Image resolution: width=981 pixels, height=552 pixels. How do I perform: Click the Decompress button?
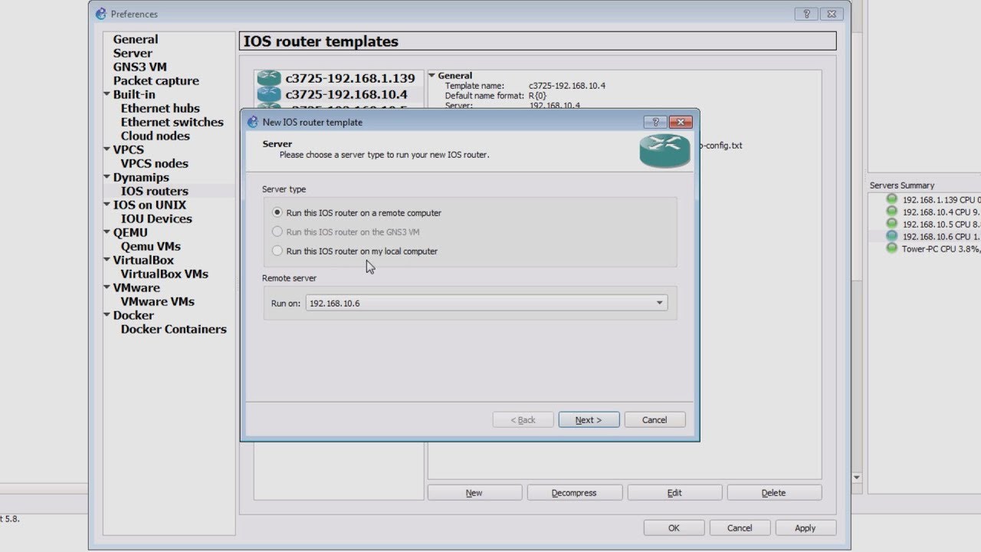coord(574,492)
